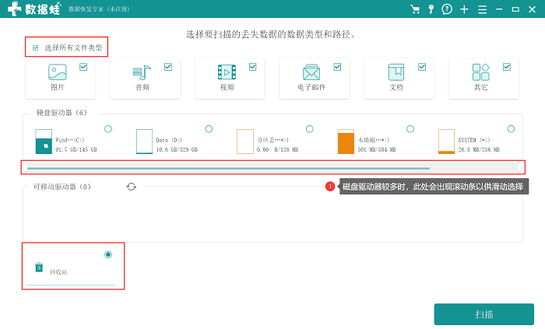Select the Windows C: drive radio button
545x329 pixels.
[x=108, y=129]
